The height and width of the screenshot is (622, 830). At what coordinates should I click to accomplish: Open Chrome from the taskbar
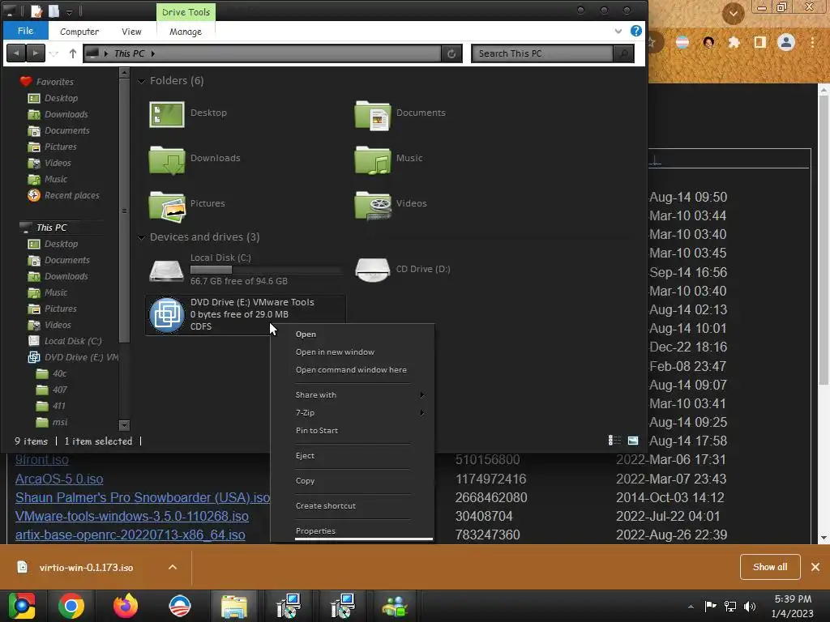pyautogui.click(x=71, y=606)
